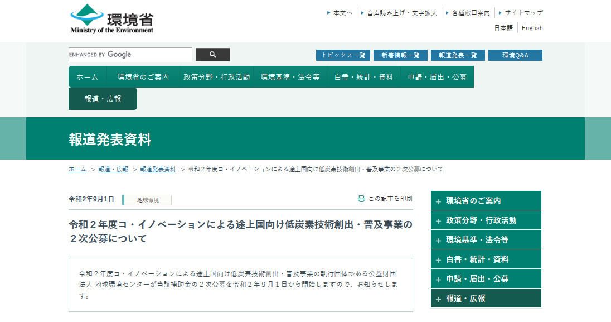The height and width of the screenshot is (322, 611).
Task: Select 白書・統計・資料 in the main navigation
Action: (363, 77)
